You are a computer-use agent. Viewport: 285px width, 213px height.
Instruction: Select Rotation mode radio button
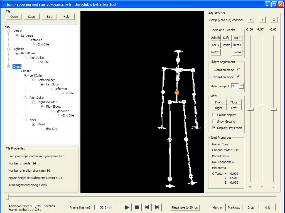pos(239,70)
